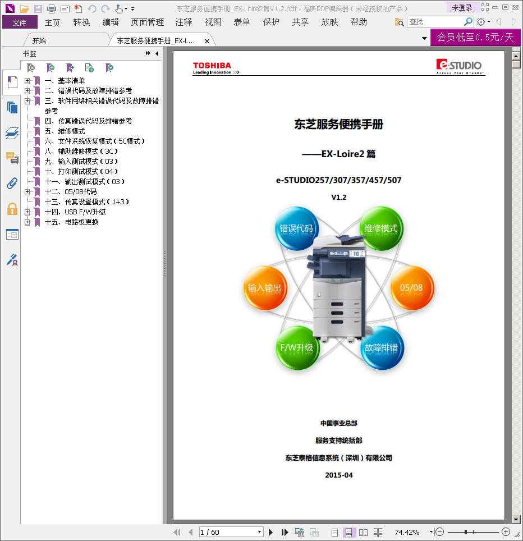Select facing pages view mode icon
Screen dimensions: 523x541
pyautogui.click(x=363, y=533)
